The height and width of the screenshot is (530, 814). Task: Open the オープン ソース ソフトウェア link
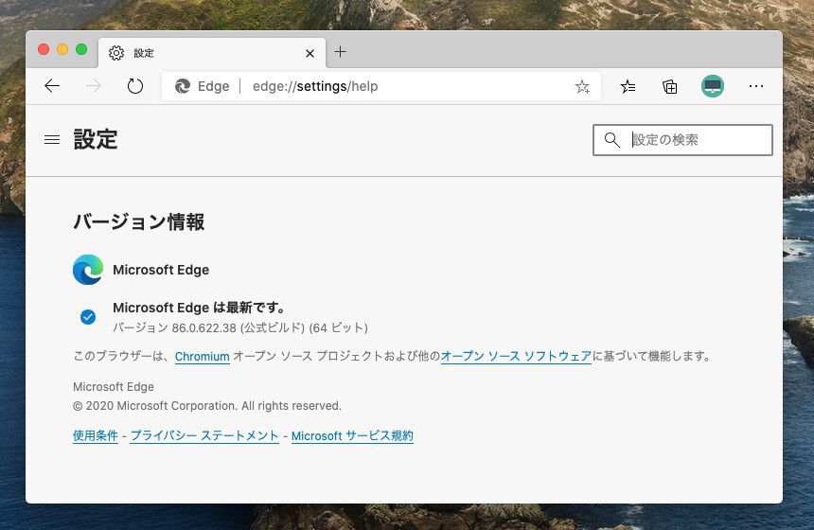pos(516,356)
